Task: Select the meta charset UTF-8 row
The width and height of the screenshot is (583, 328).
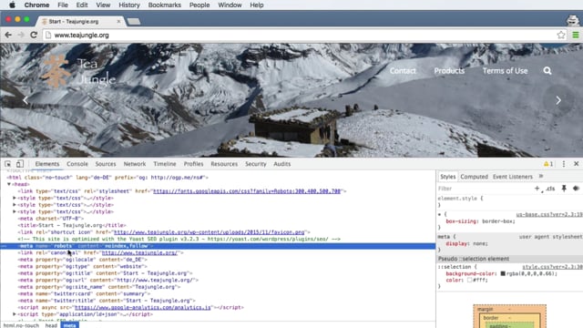Action: point(218,219)
